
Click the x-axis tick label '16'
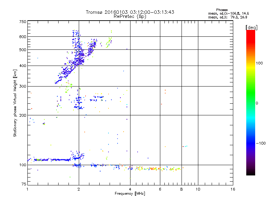[x=233, y=189]
